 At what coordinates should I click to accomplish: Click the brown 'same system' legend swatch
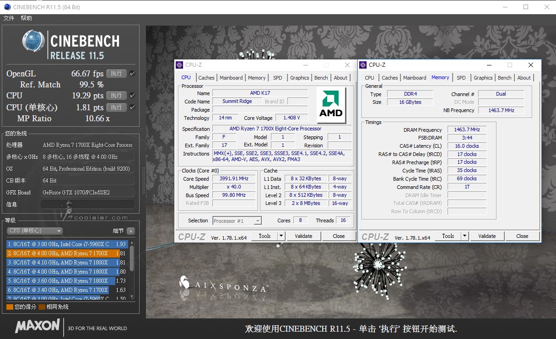point(42,307)
